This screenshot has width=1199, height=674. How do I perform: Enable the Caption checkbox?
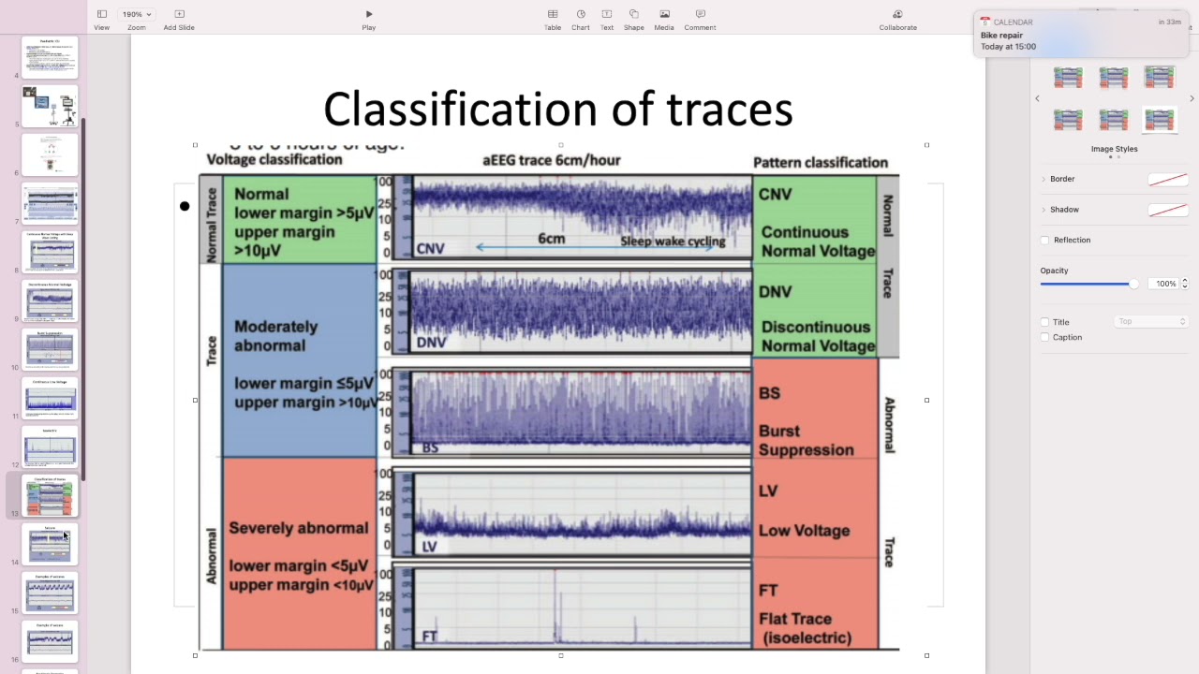[1045, 337]
